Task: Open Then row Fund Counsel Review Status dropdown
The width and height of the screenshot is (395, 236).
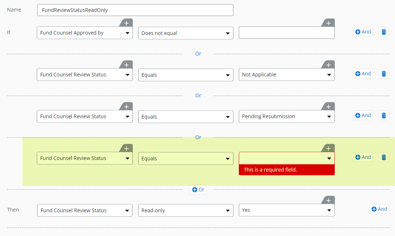Action: click(85, 210)
